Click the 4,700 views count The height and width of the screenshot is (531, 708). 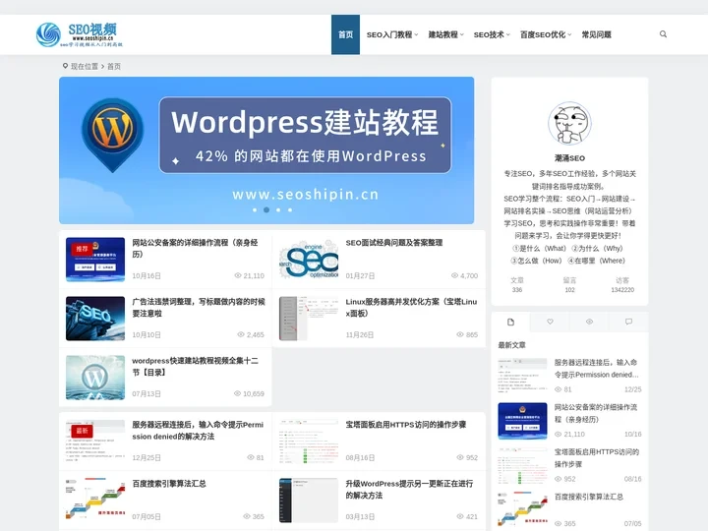(464, 275)
